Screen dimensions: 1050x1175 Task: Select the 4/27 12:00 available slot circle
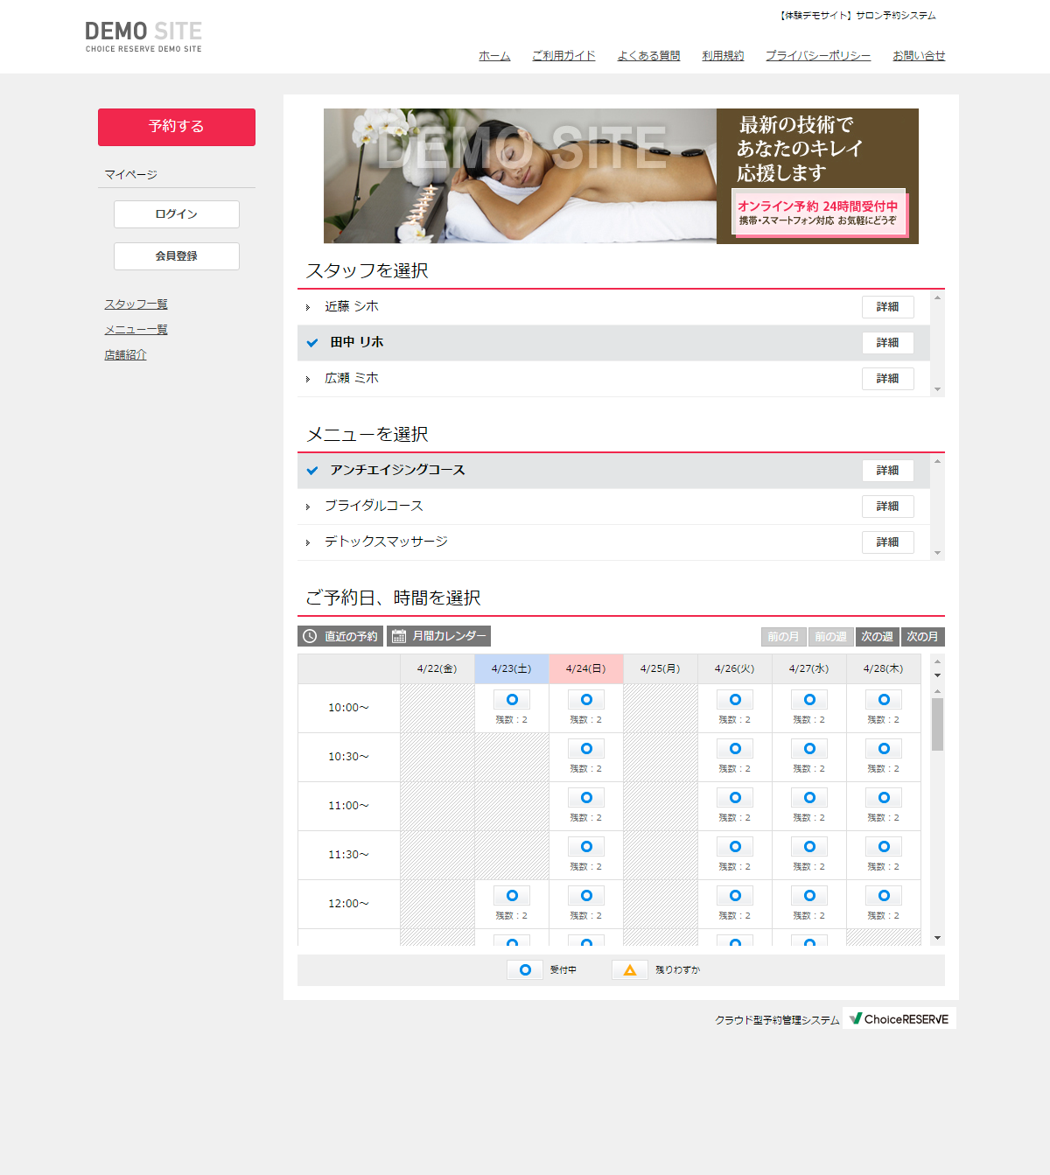point(809,896)
